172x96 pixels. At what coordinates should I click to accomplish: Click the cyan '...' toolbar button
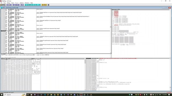[38, 5]
